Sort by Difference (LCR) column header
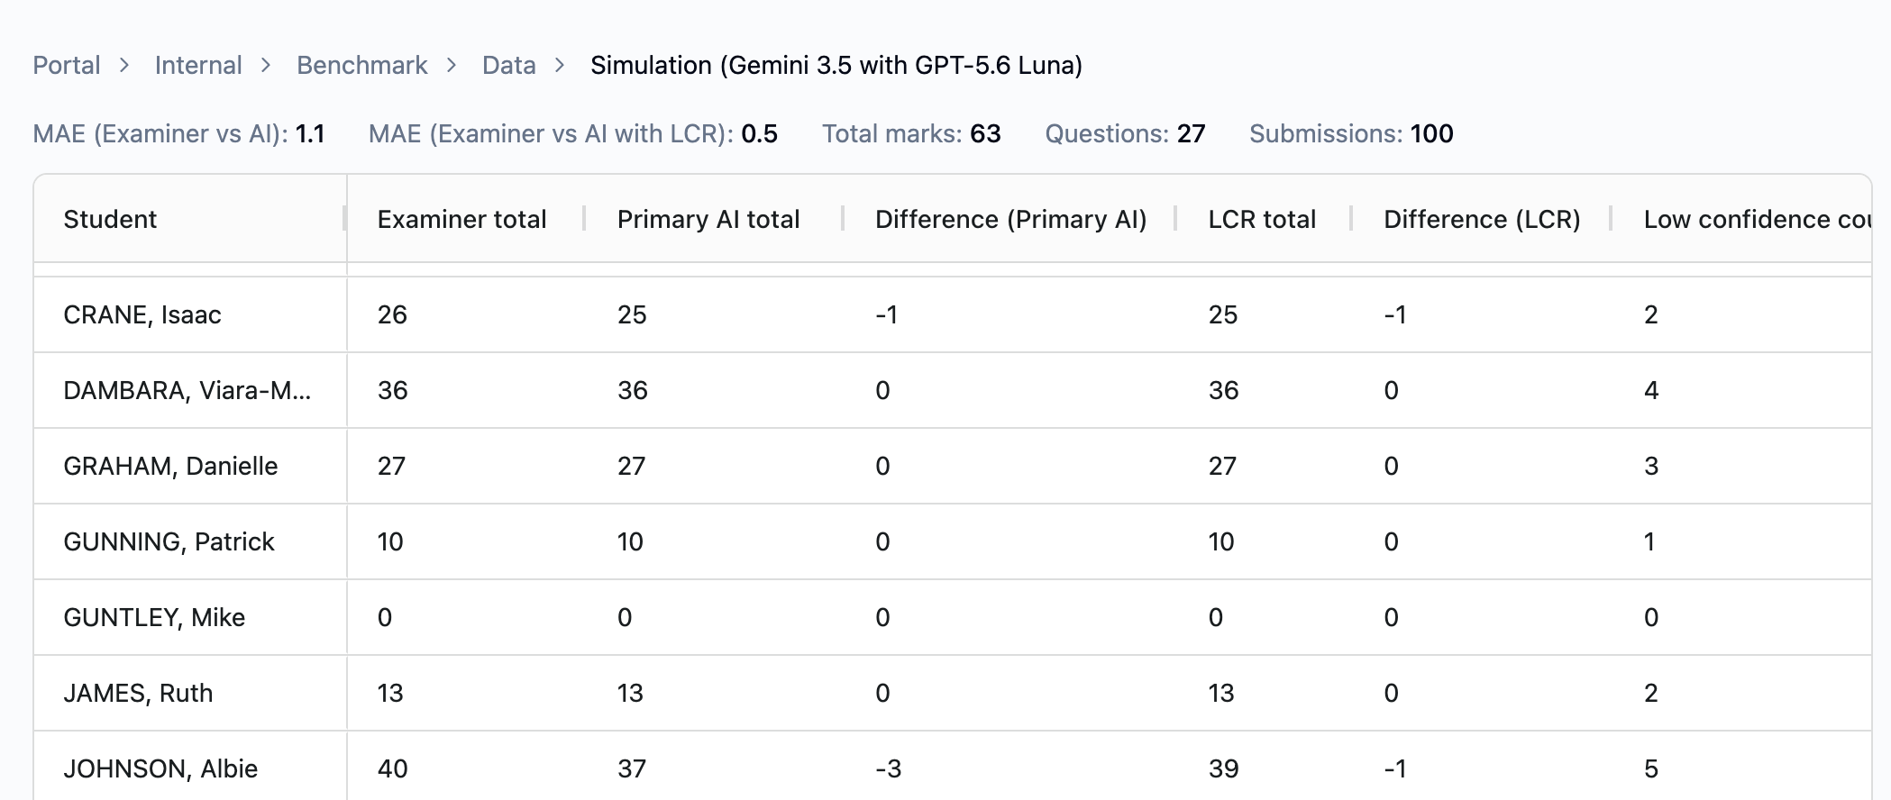The width and height of the screenshot is (1891, 800). (x=1482, y=219)
